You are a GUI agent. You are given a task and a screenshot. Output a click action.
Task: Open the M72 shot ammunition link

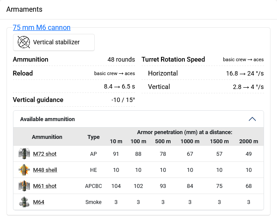[x=45, y=154]
